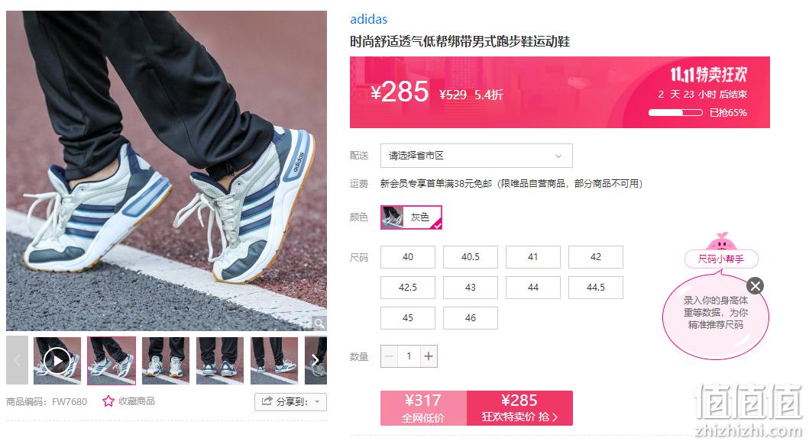Open the 请选择省市区 delivery dropdown

click(x=476, y=156)
